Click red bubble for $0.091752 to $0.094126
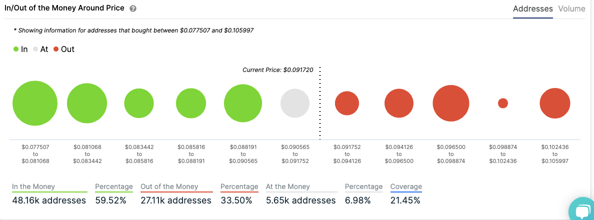Viewport: 594px width, 220px height. tap(347, 103)
